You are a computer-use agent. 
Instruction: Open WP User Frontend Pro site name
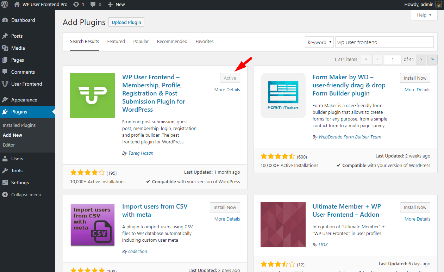point(45,5)
